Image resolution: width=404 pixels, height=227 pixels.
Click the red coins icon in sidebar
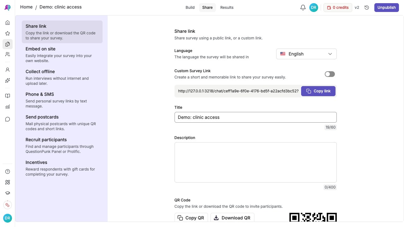(x=8, y=205)
